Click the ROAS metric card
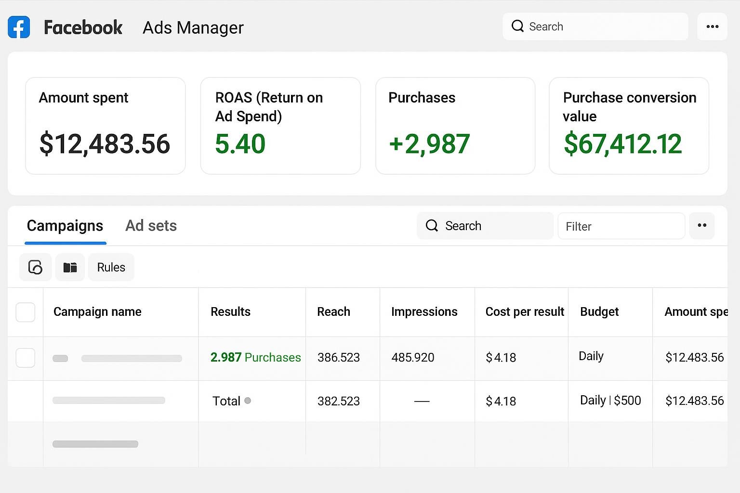 [280, 126]
